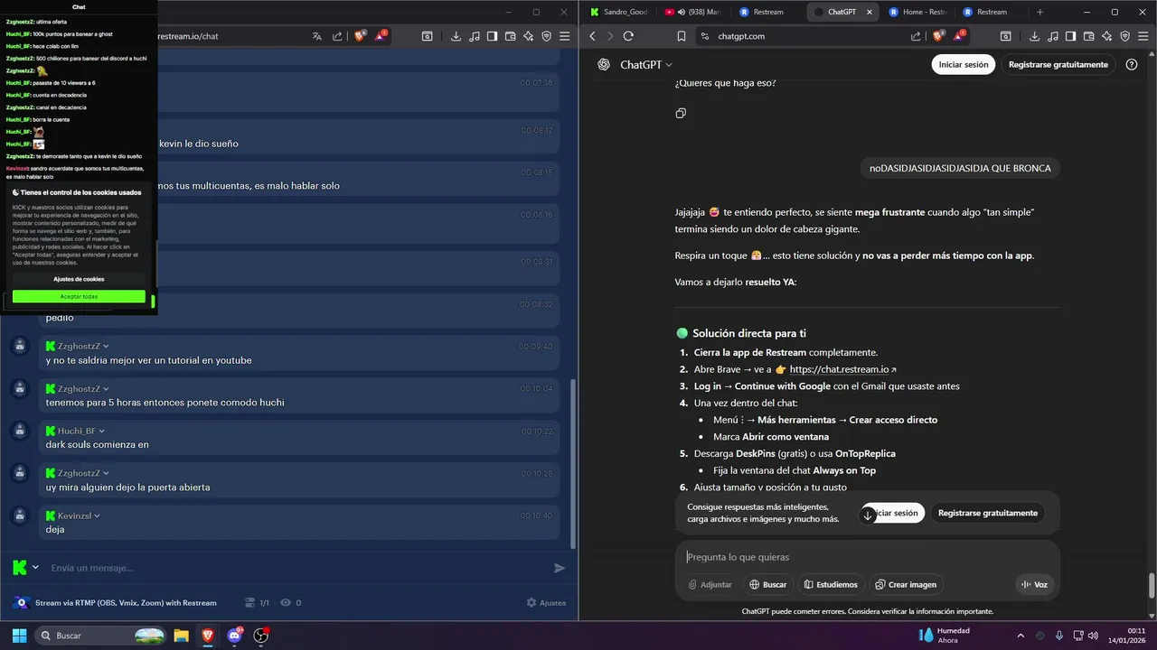Open the hamburger menu in ChatGPT browser window
The height and width of the screenshot is (650, 1157).
coord(1143,36)
